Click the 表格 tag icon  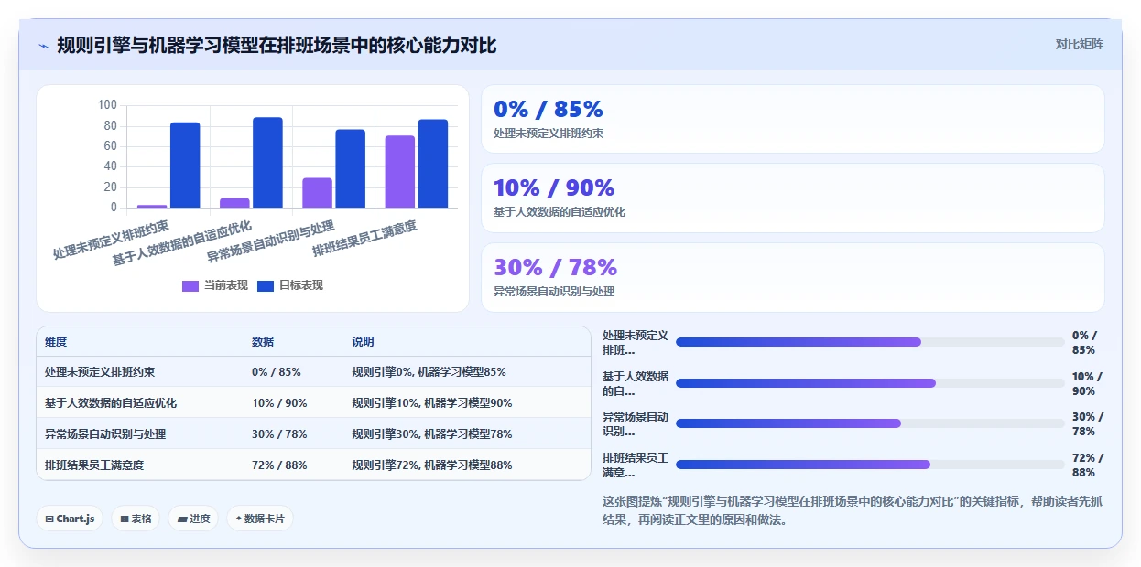[x=125, y=519]
